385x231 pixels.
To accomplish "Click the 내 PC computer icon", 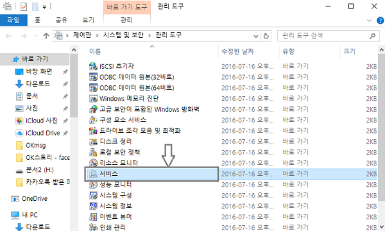I will click(x=15, y=215).
